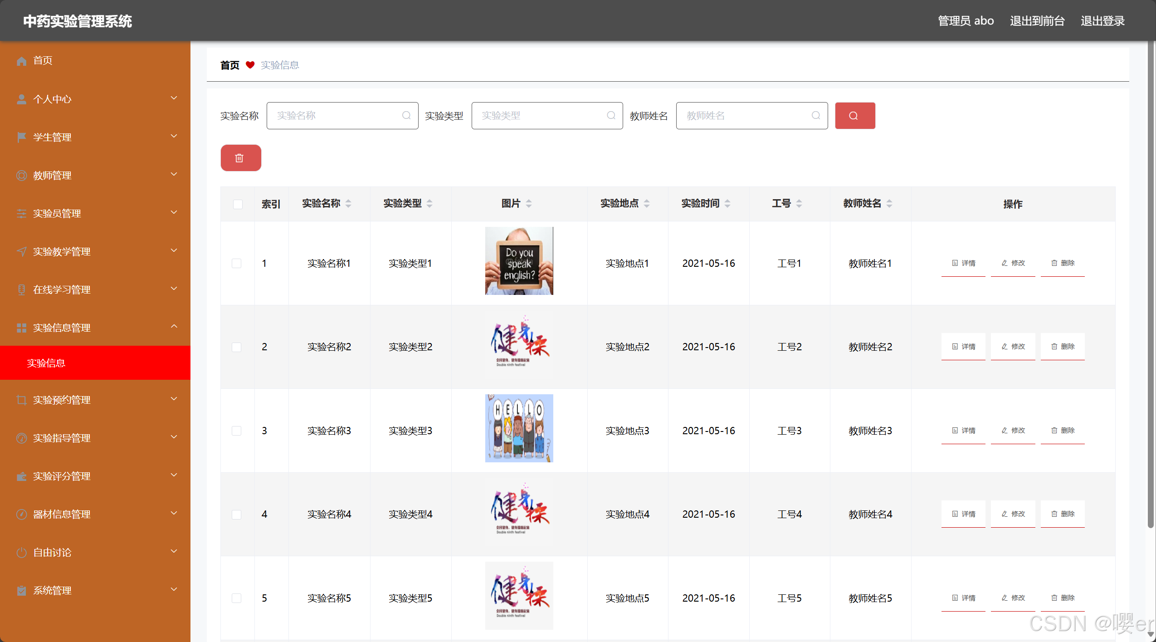
Task: Click the checklist icon beside 系统管理
Action: click(21, 591)
